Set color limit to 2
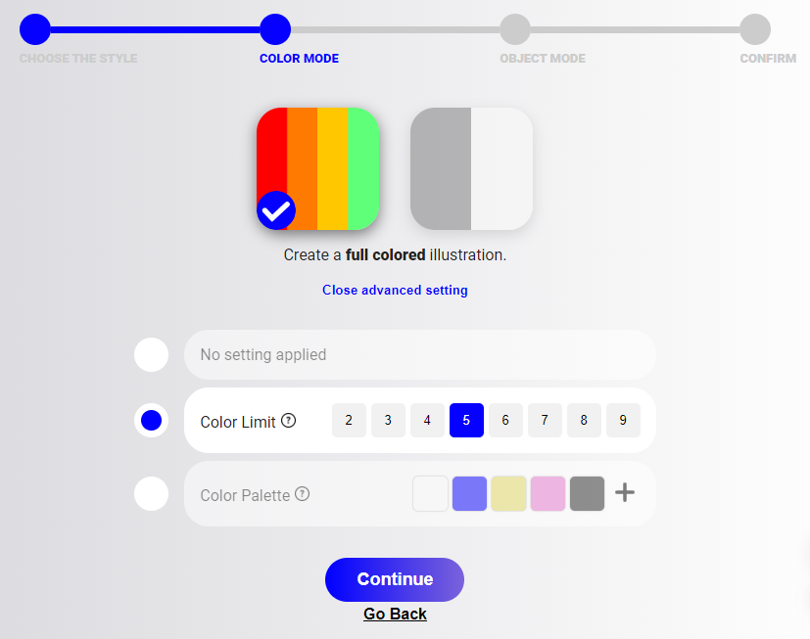 [349, 420]
